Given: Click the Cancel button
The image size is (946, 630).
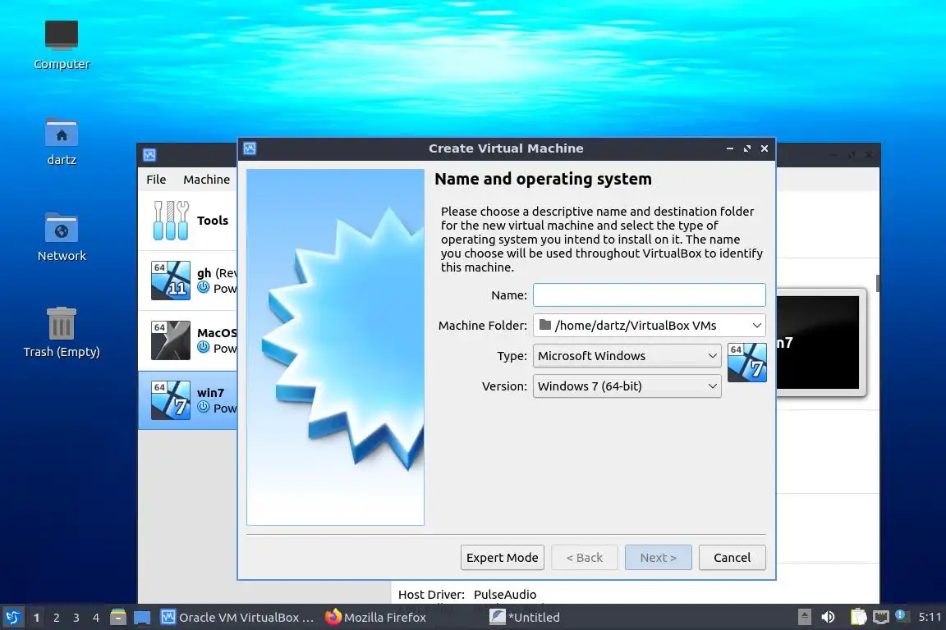Looking at the screenshot, I should (x=732, y=558).
